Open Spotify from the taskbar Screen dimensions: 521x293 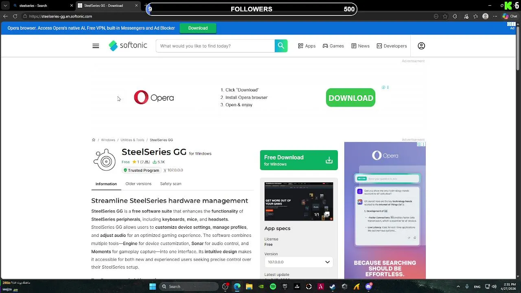point(273,286)
